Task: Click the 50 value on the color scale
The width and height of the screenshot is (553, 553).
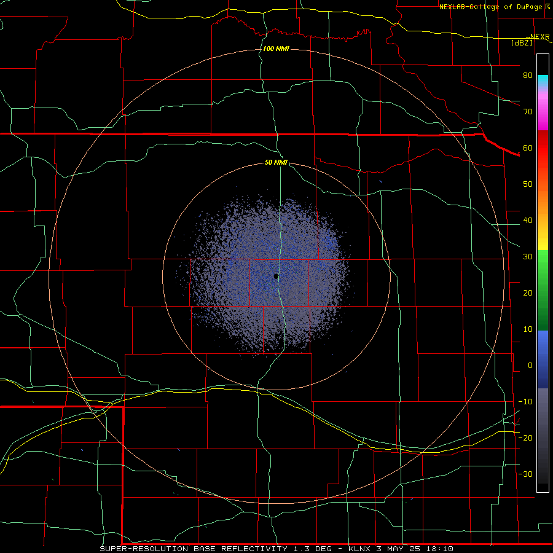Action: [528, 184]
